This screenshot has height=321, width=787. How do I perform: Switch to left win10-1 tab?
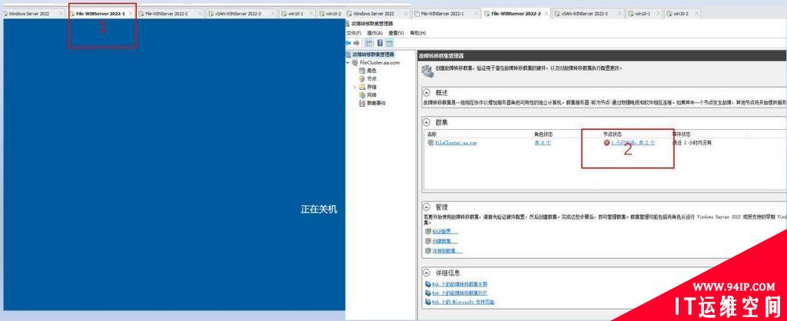coord(296,14)
